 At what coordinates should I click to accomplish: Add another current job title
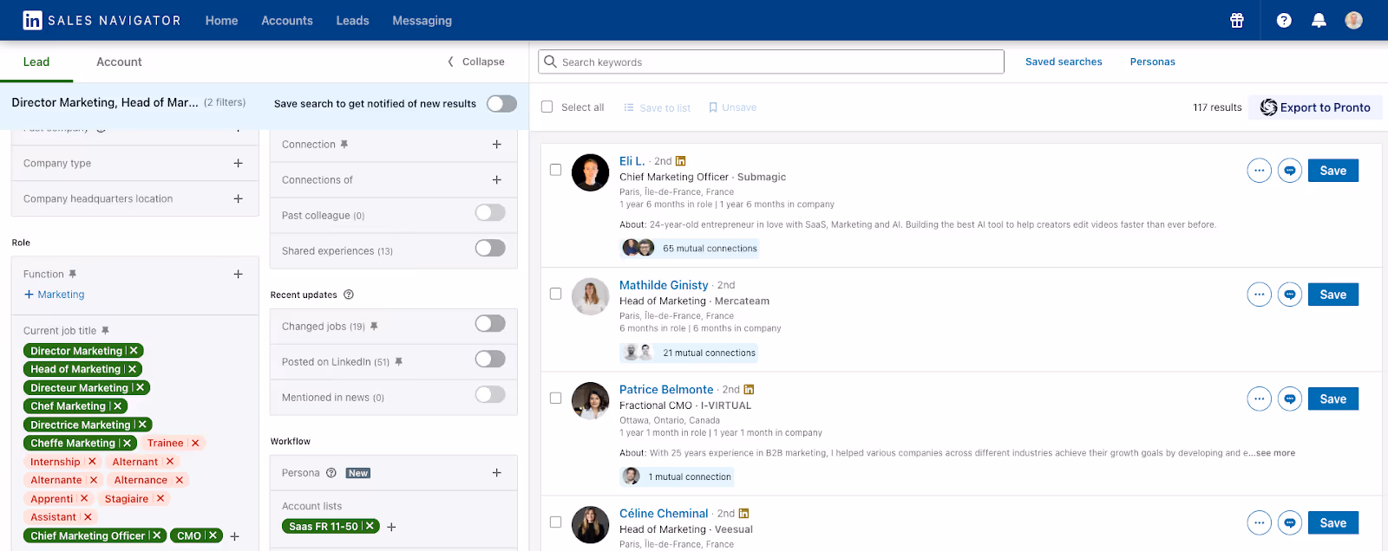(x=234, y=536)
